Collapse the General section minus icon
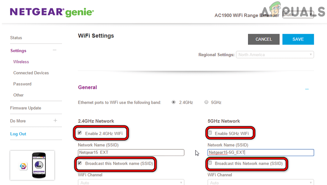 [x=307, y=89]
